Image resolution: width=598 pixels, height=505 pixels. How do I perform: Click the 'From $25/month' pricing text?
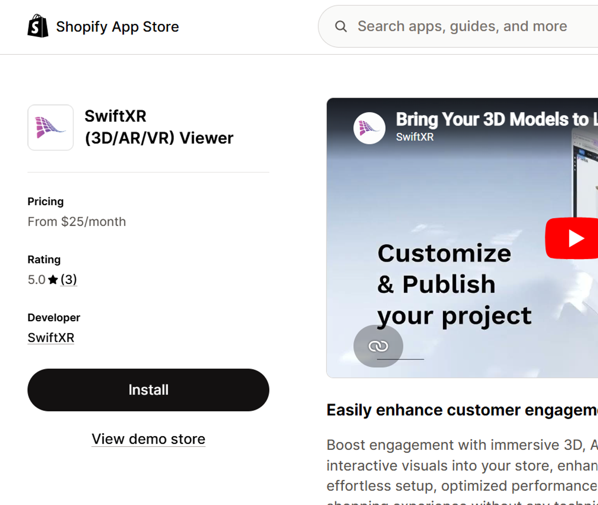77,222
